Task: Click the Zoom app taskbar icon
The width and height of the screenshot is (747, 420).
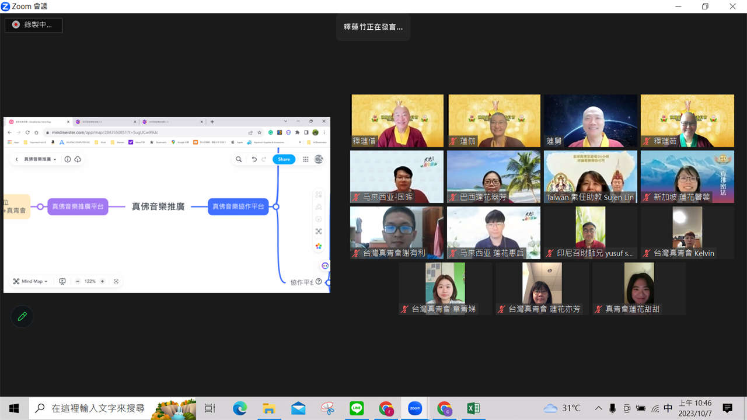Action: [x=414, y=408]
